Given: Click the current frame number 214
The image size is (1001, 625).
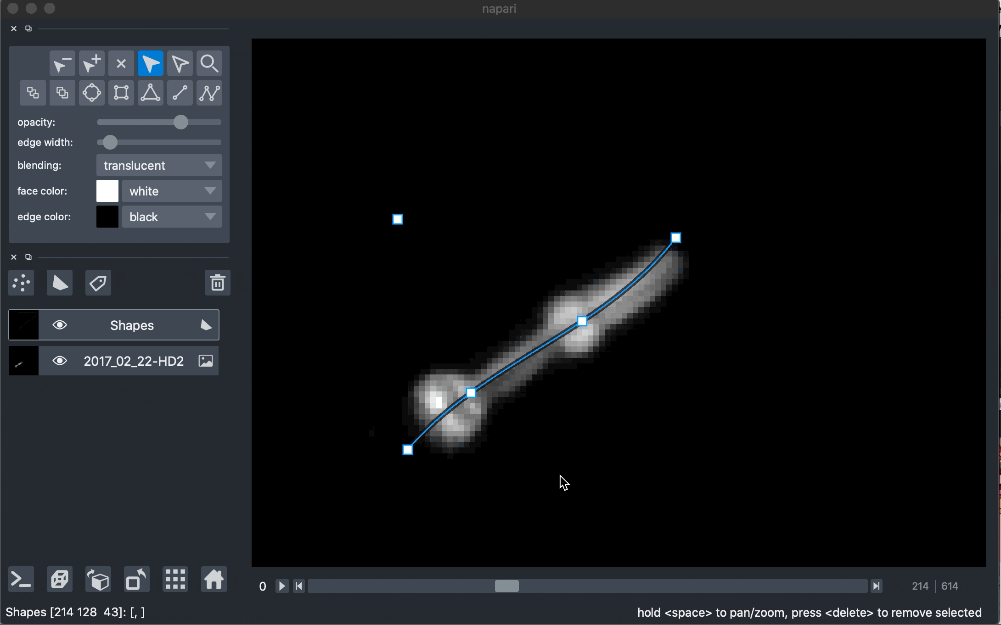Looking at the screenshot, I should tap(920, 586).
